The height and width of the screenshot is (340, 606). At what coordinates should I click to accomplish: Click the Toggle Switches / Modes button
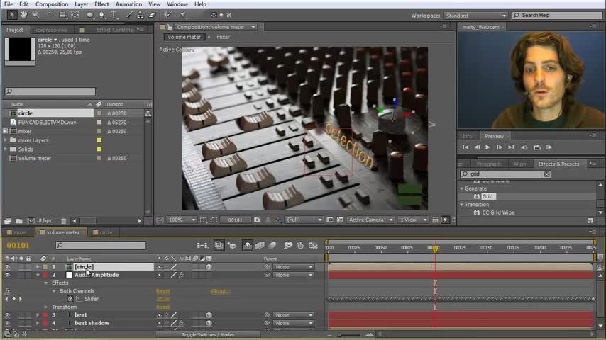[207, 334]
